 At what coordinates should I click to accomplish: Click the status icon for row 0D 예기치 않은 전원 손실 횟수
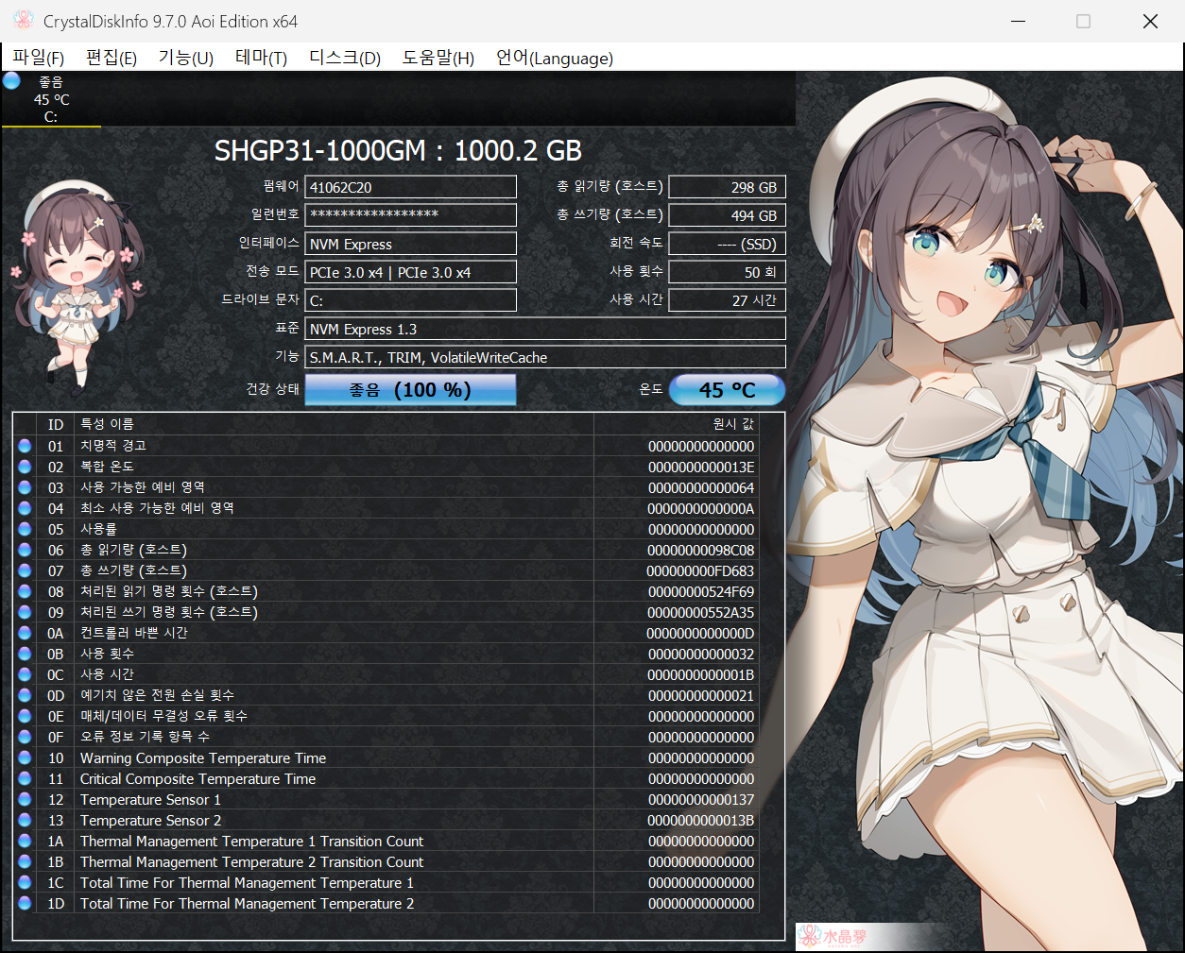coord(25,695)
